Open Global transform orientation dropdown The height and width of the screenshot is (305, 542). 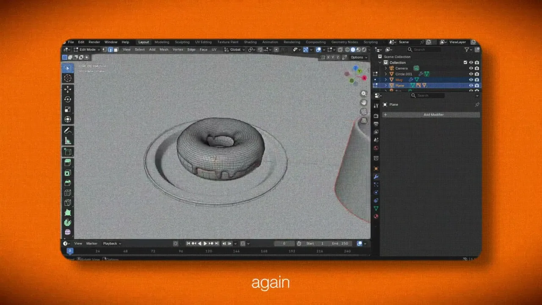[x=235, y=50]
